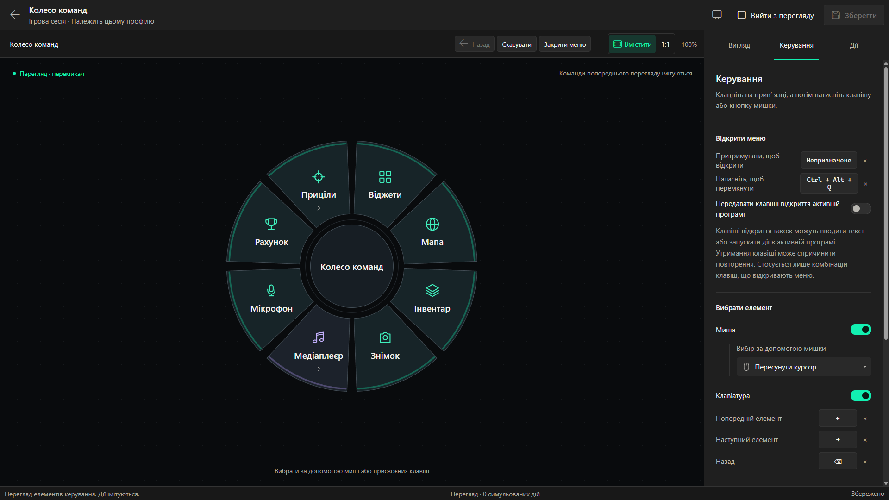Viewport: 889px width, 500px height.
Task: Select the Інвентар layers segment
Action: (432, 299)
